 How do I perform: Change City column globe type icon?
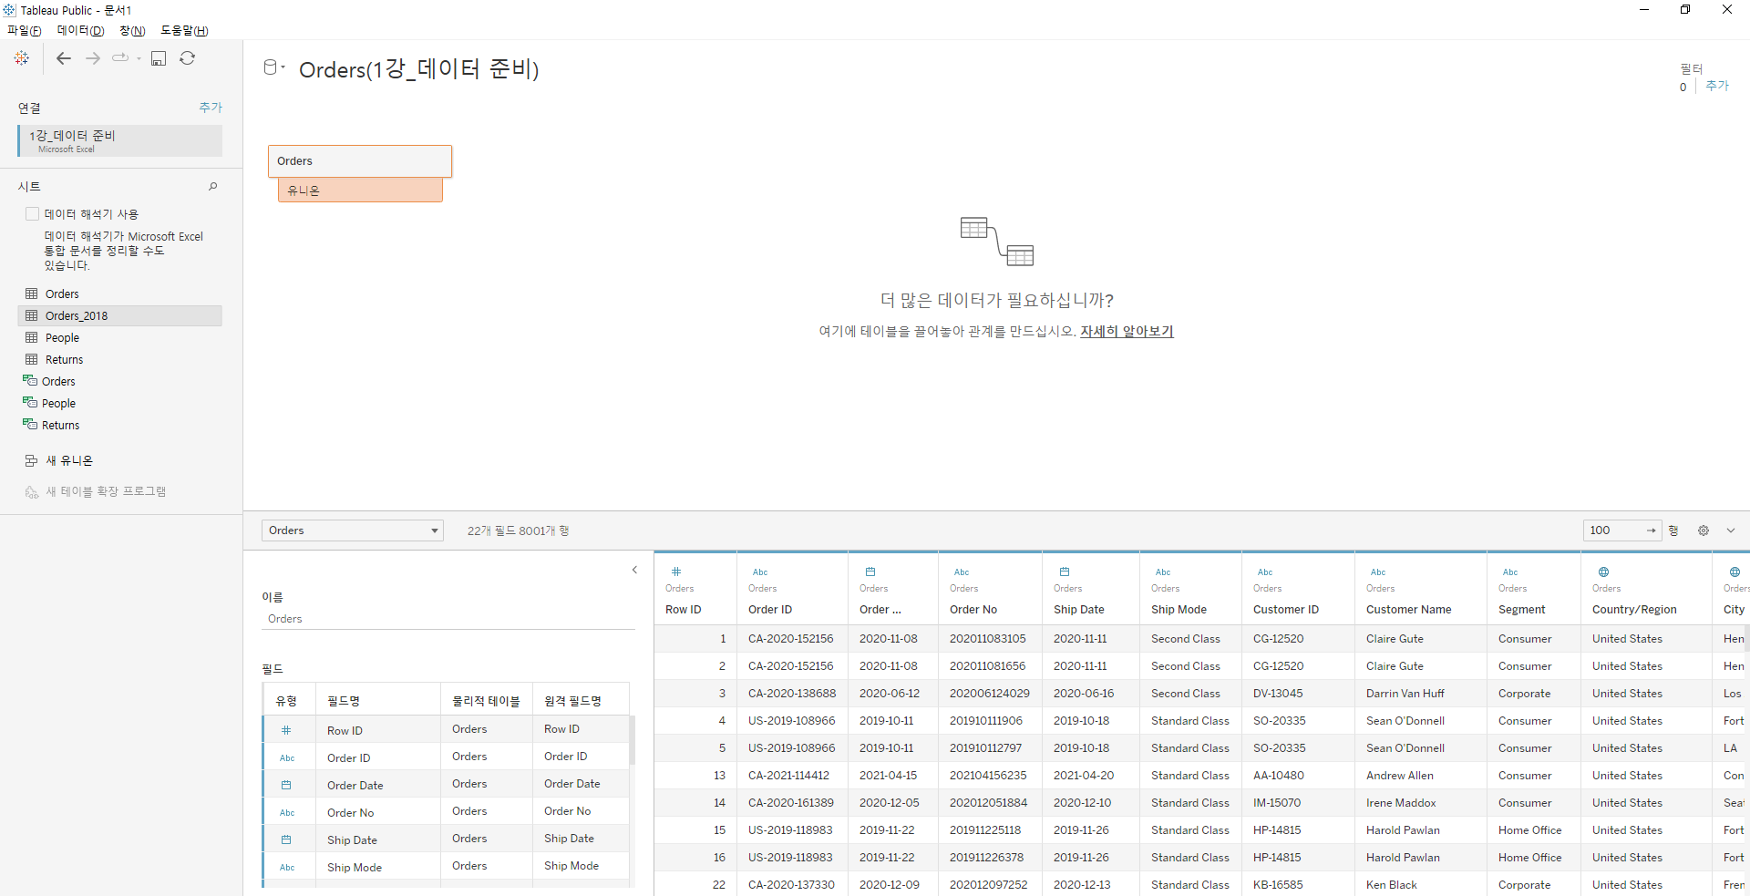pyautogui.click(x=1735, y=572)
